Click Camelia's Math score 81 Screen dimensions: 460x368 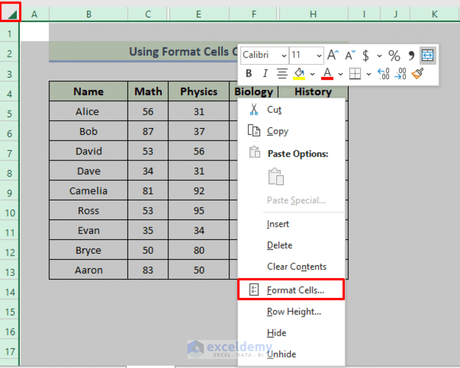(x=148, y=191)
